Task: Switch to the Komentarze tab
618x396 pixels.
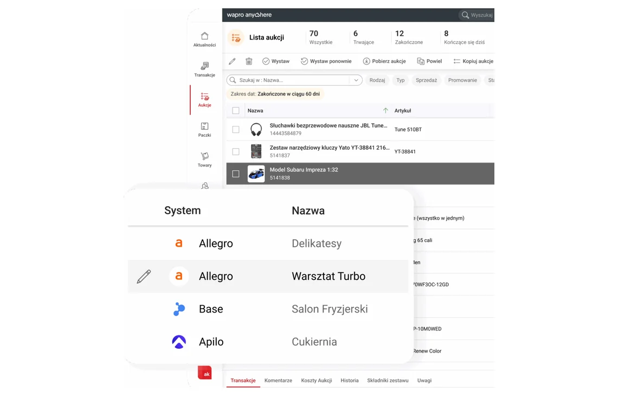Action: pos(278,381)
